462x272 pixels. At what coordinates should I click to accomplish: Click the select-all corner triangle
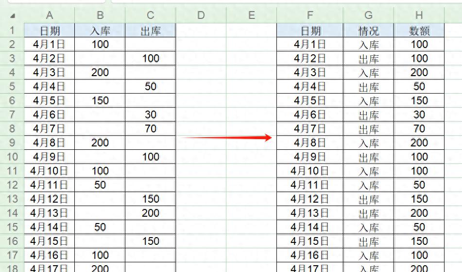tap(13, 16)
